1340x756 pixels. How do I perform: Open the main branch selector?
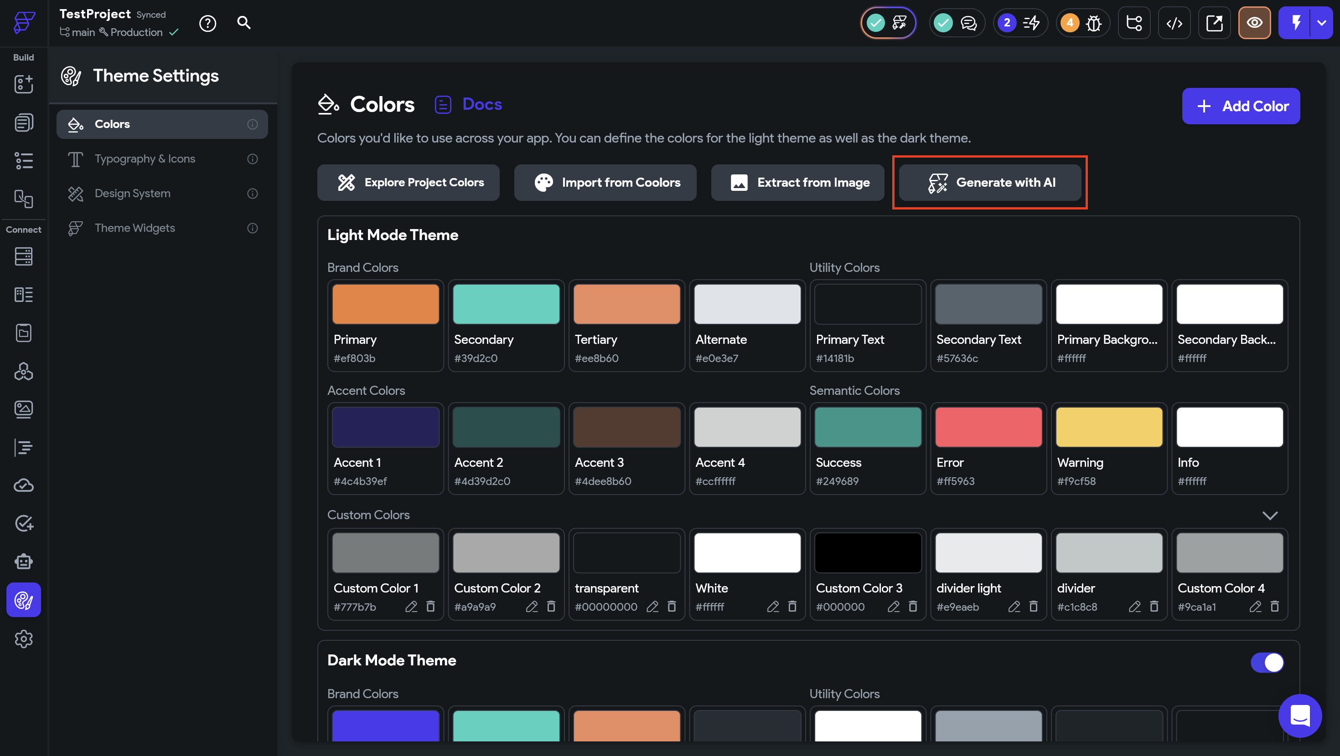(78, 32)
